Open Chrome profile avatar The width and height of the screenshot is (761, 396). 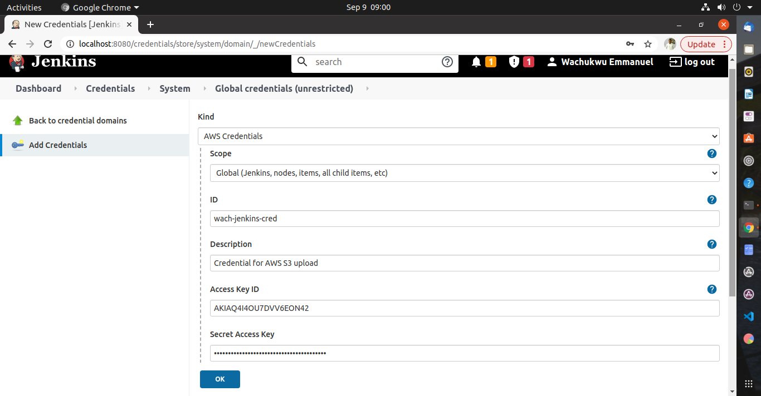670,44
